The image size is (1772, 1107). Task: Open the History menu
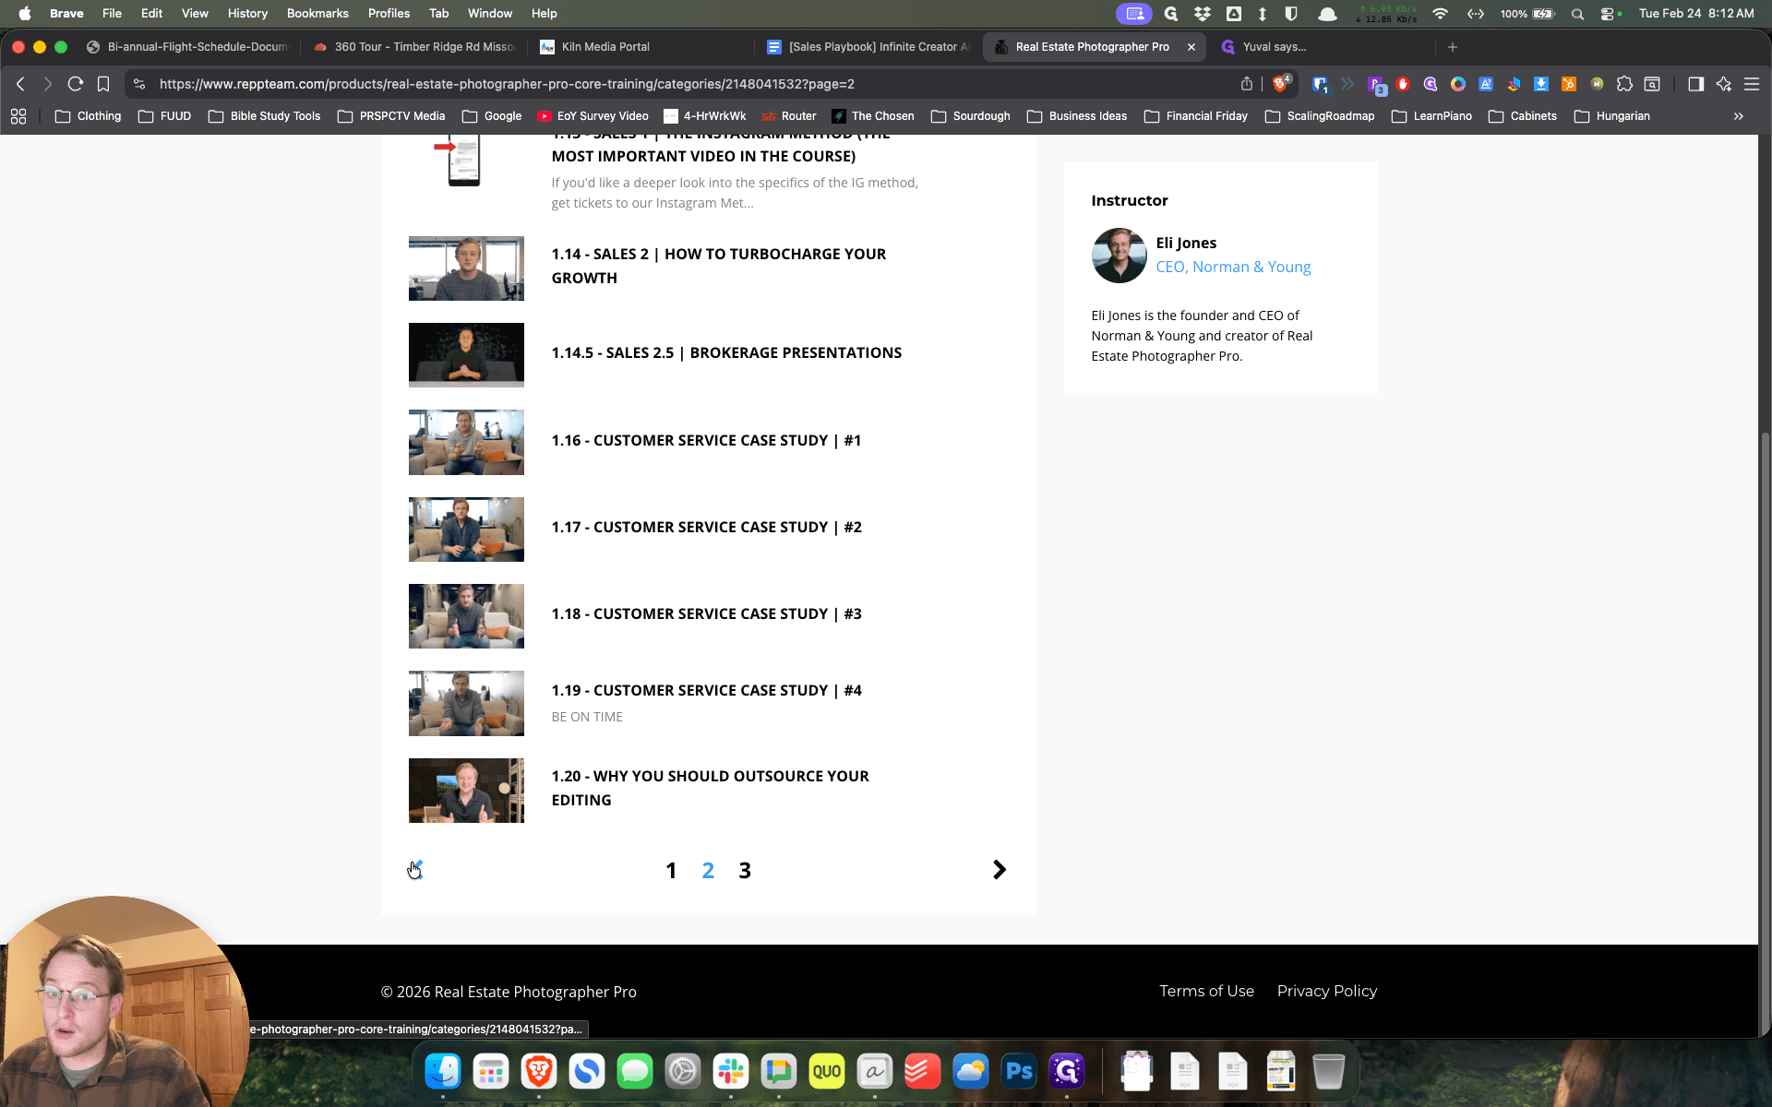(x=247, y=14)
